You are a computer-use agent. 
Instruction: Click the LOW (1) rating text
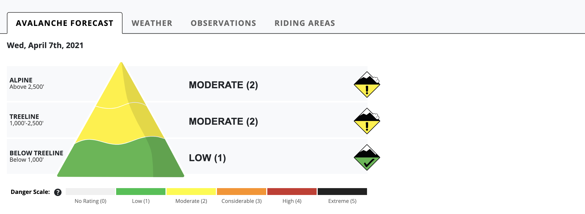pyautogui.click(x=207, y=158)
